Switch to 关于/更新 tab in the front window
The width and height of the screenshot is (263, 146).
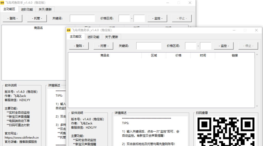[x=111, y=37]
